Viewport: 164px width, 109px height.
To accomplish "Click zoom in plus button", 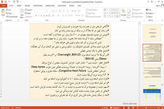I will (x=155, y=108).
